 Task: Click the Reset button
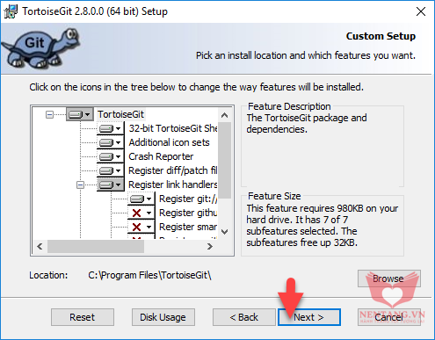coord(83,317)
